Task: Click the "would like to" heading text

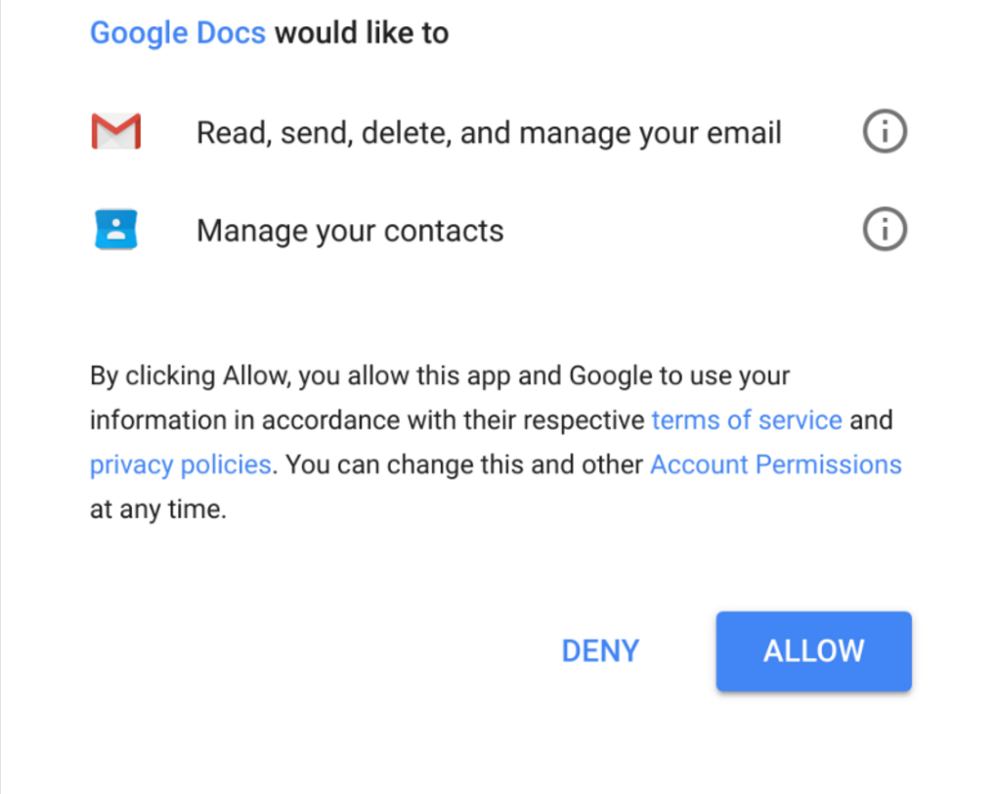Action: (x=362, y=33)
